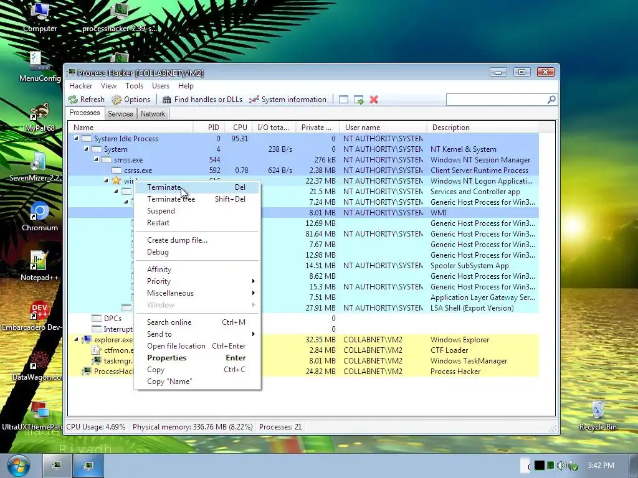The height and width of the screenshot is (478, 638).
Task: Click the search magnifier icon
Action: tap(551, 100)
